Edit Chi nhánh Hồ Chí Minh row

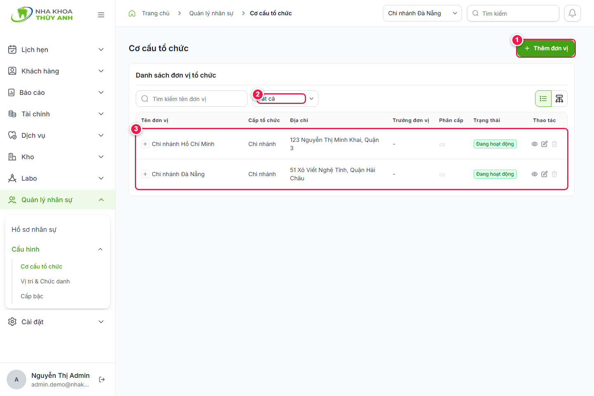544,144
